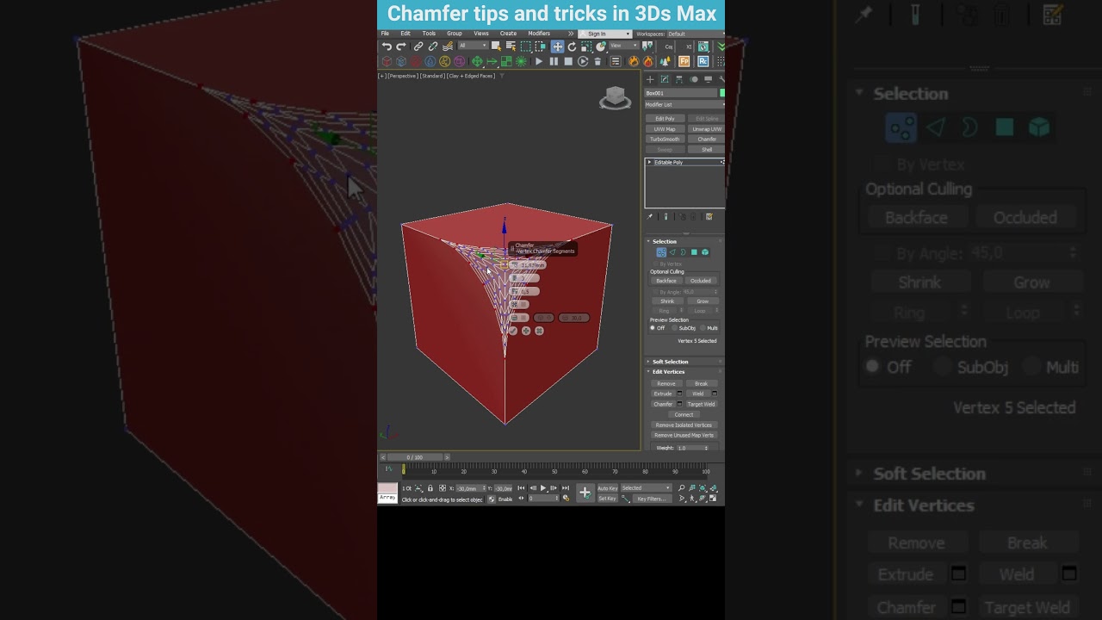Select the Select and Move tool
The height and width of the screenshot is (620, 1102).
coord(558,46)
